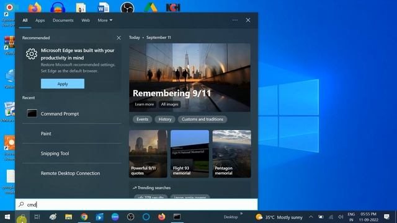This screenshot has height=223, width=397.
Task: Expand the Desktop toolbar chevron
Action: click(241, 214)
